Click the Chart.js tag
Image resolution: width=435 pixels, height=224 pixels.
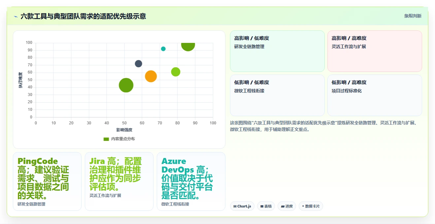pyautogui.click(x=242, y=206)
